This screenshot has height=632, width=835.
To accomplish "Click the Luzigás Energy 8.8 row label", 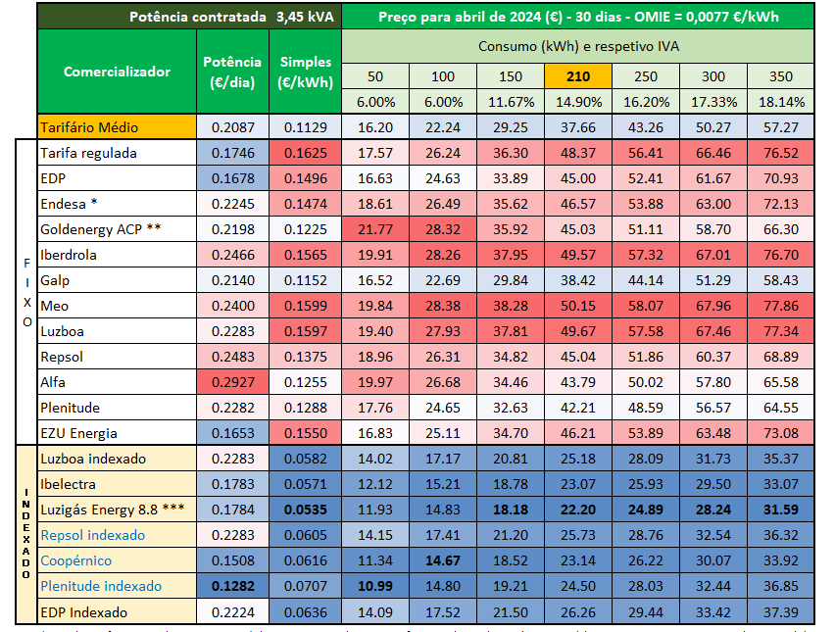I will point(111,510).
